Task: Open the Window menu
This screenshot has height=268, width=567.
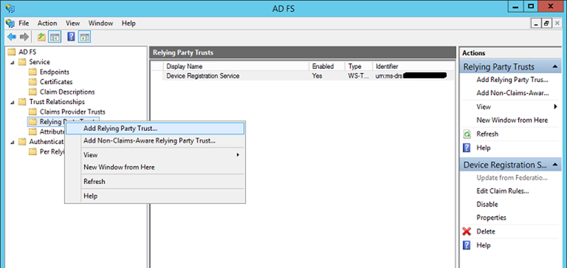Action: point(101,23)
